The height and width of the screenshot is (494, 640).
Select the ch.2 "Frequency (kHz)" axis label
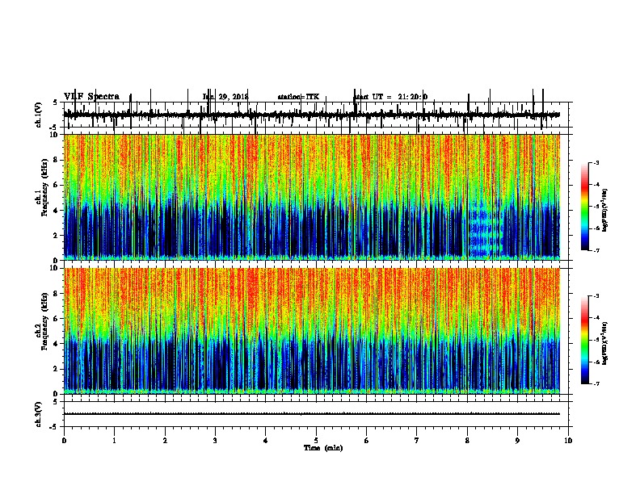click(44, 320)
